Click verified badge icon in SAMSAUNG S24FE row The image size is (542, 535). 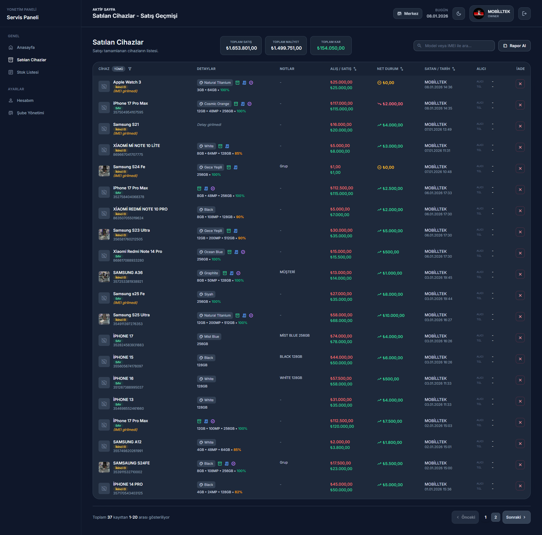click(233, 464)
